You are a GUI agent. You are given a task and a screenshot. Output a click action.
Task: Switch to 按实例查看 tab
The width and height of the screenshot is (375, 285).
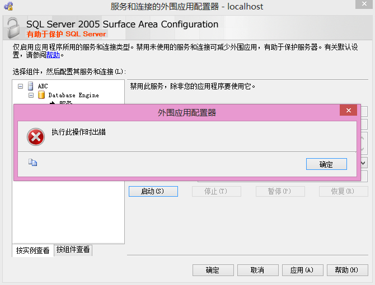pyautogui.click(x=33, y=250)
